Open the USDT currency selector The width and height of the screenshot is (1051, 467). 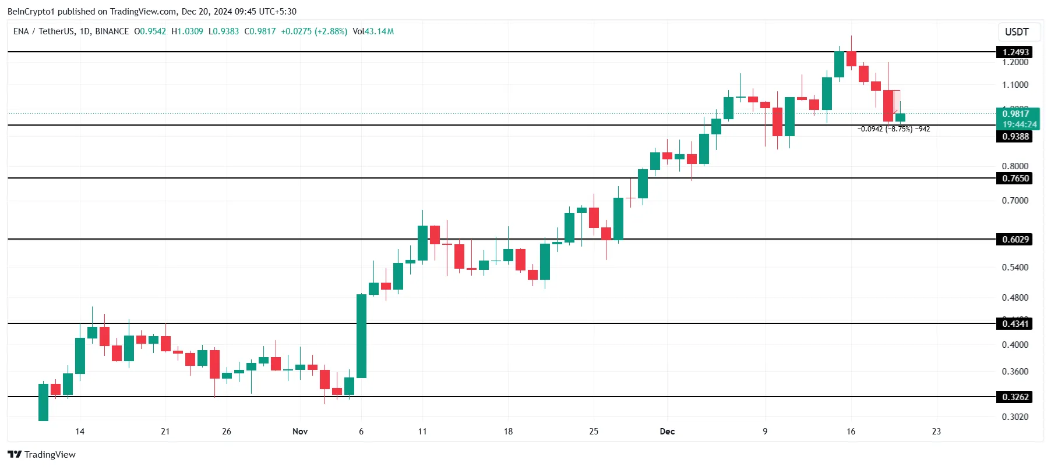coord(1017,32)
